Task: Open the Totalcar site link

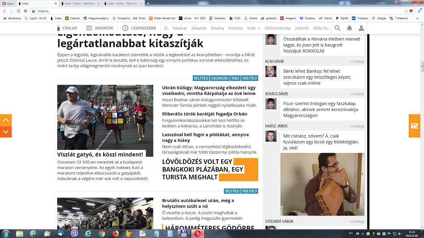Action: (x=179, y=28)
